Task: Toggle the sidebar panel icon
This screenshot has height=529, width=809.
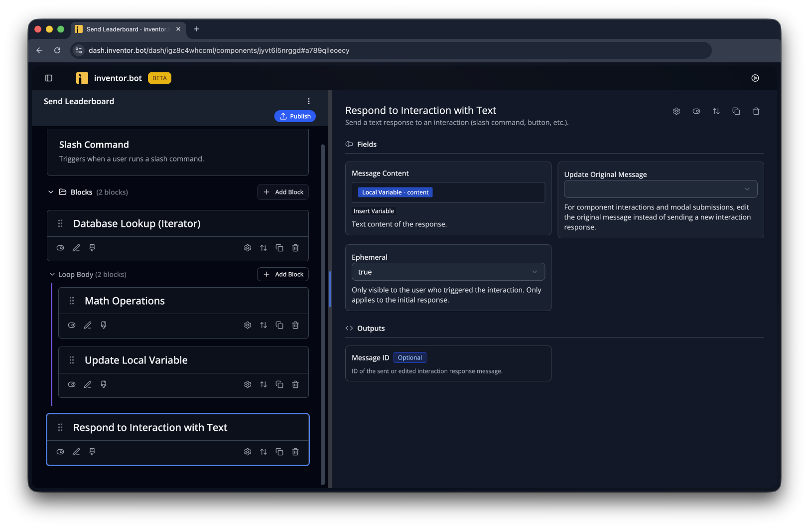Action: (x=49, y=78)
